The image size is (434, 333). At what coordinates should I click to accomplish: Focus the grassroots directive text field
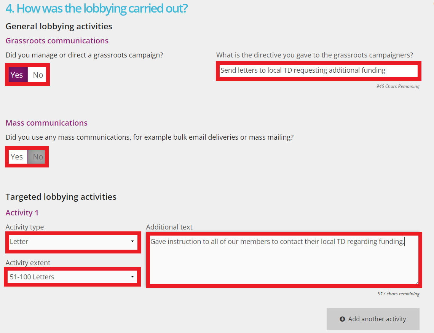point(318,70)
